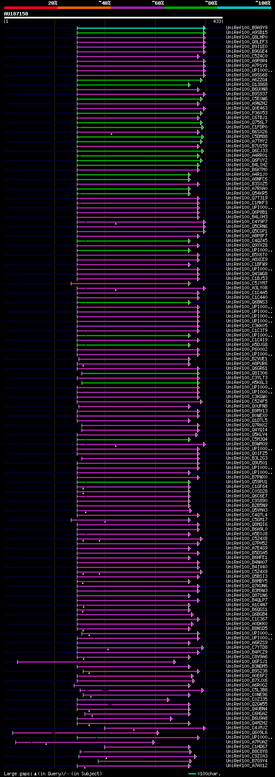Click label UniRef100_C4QZ45
The image size is (275, 777).
247,241
